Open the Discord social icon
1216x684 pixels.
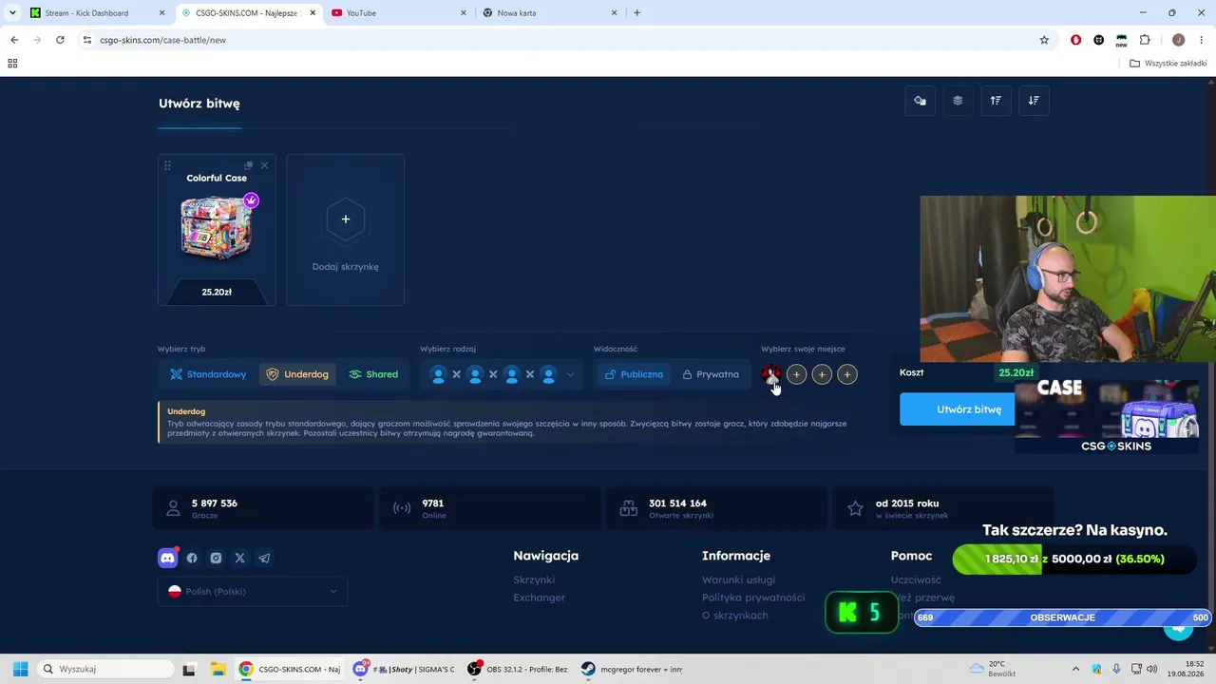click(x=167, y=559)
